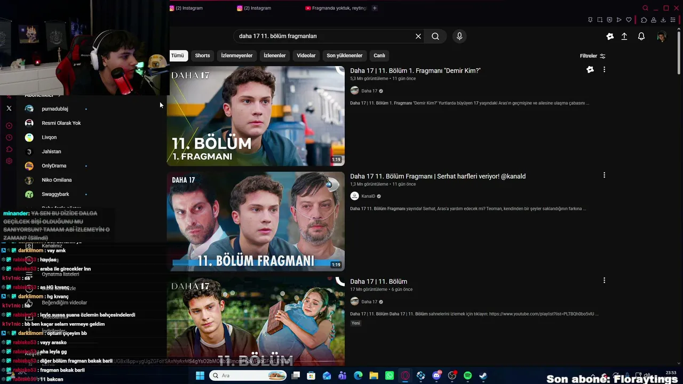Open the Swaggybark subscription channel

(x=55, y=194)
